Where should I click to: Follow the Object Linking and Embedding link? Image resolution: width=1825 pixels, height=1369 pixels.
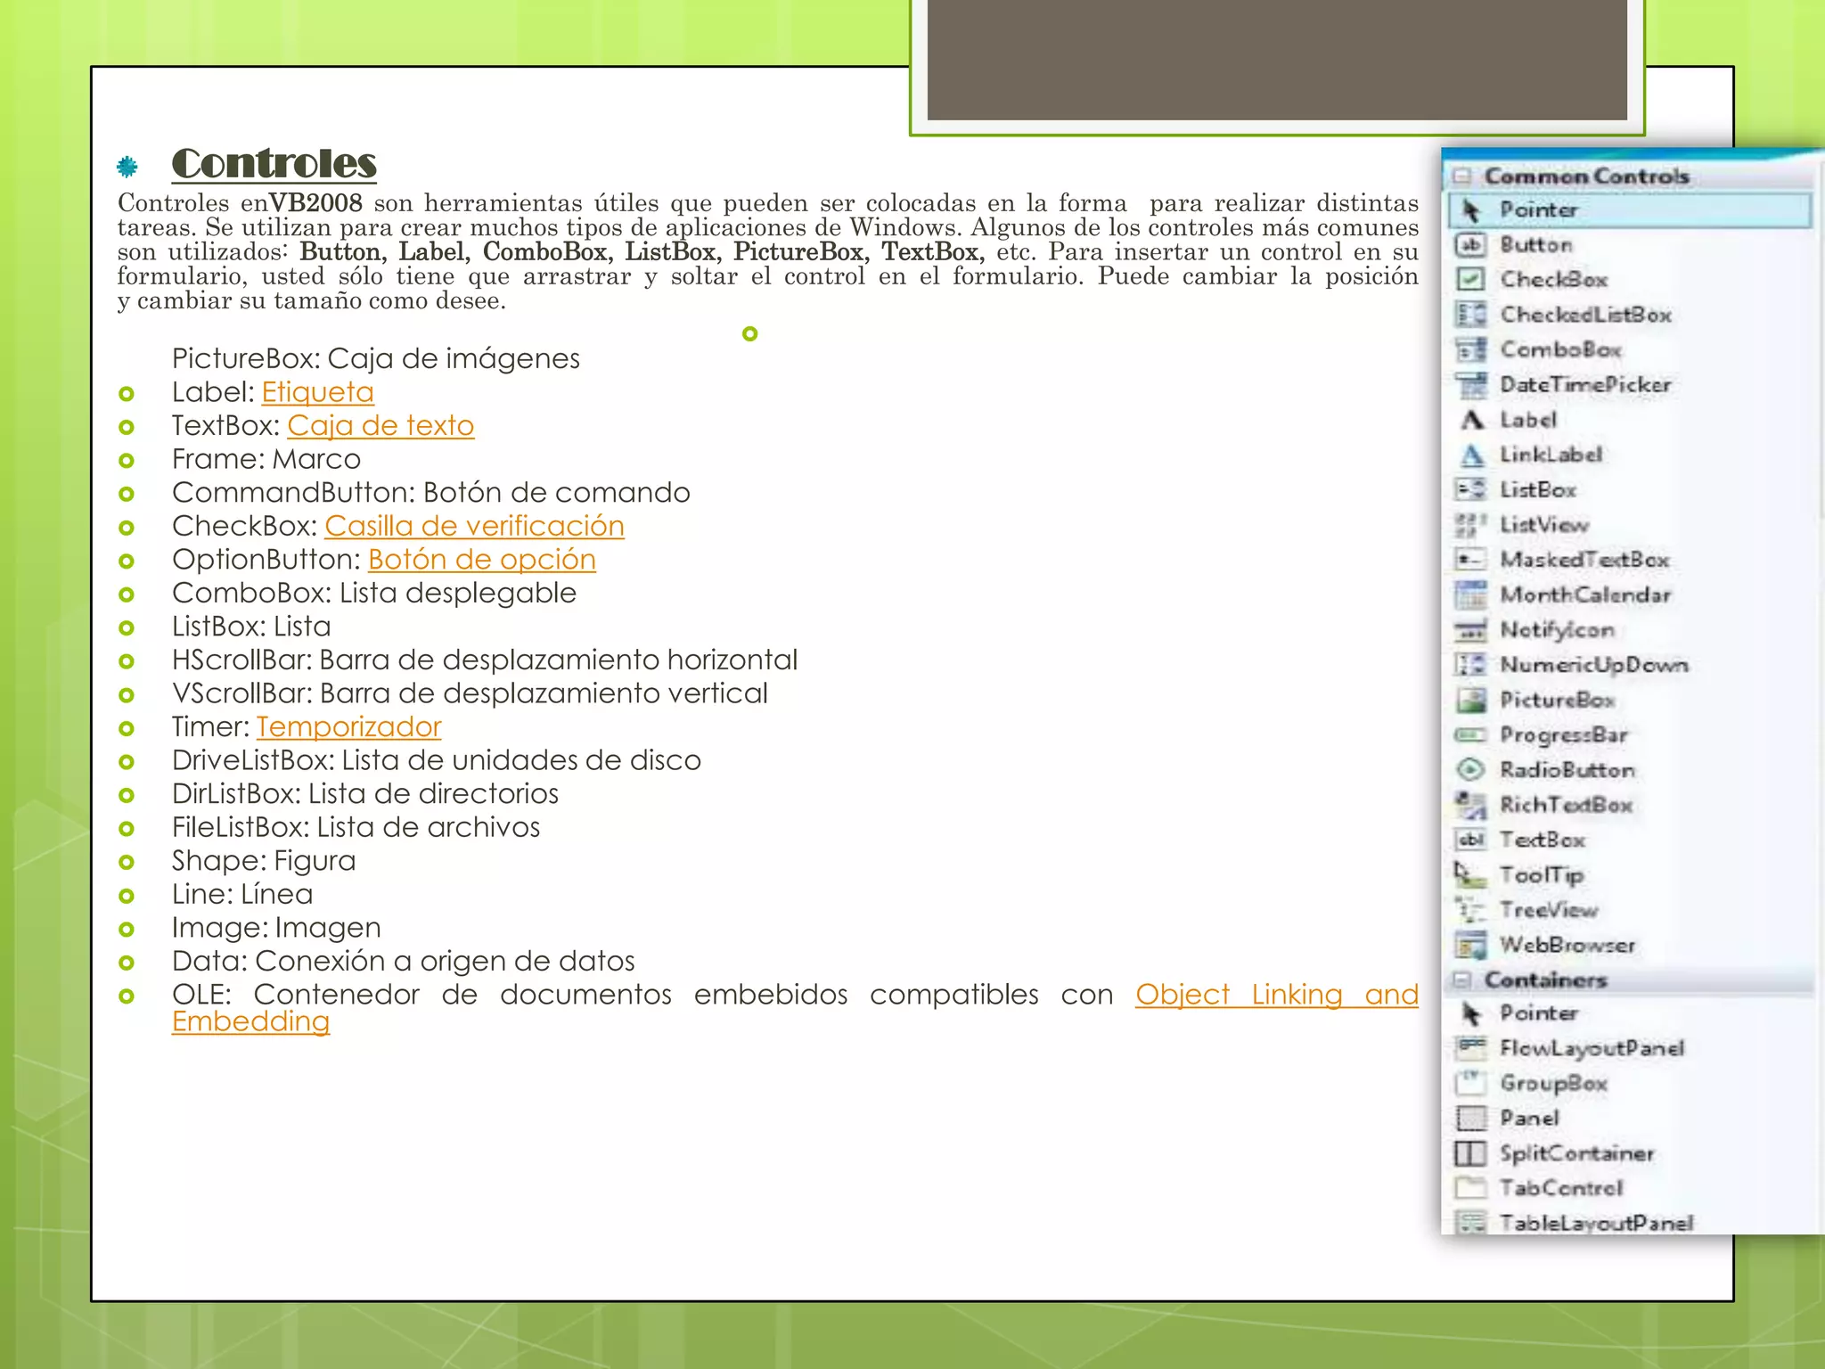click(1276, 995)
